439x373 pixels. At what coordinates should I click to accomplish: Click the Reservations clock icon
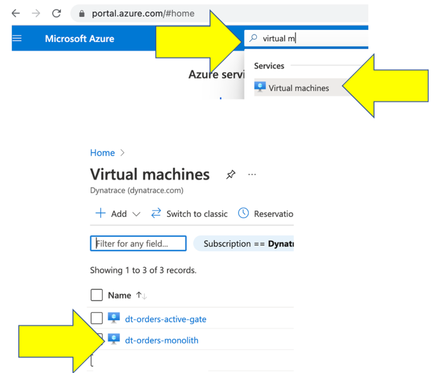[x=243, y=213]
